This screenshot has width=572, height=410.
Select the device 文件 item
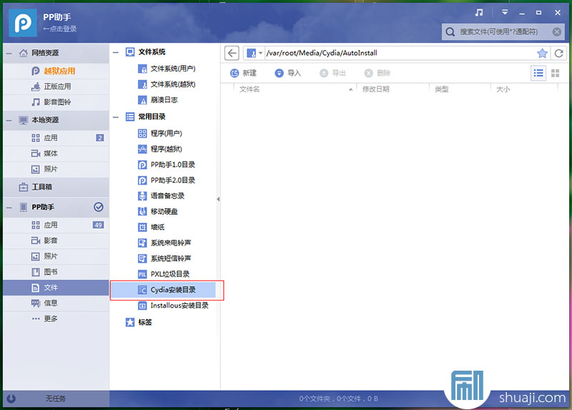[56, 288]
